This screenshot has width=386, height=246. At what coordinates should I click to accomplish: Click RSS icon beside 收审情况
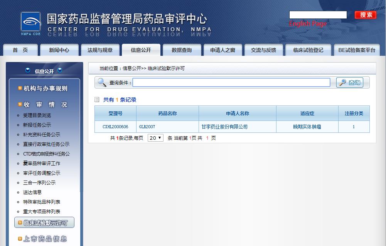[x=20, y=105]
